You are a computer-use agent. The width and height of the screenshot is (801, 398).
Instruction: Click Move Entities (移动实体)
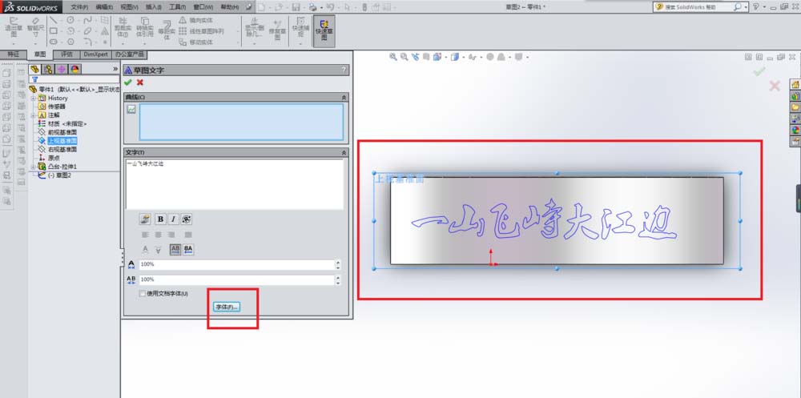(x=195, y=42)
